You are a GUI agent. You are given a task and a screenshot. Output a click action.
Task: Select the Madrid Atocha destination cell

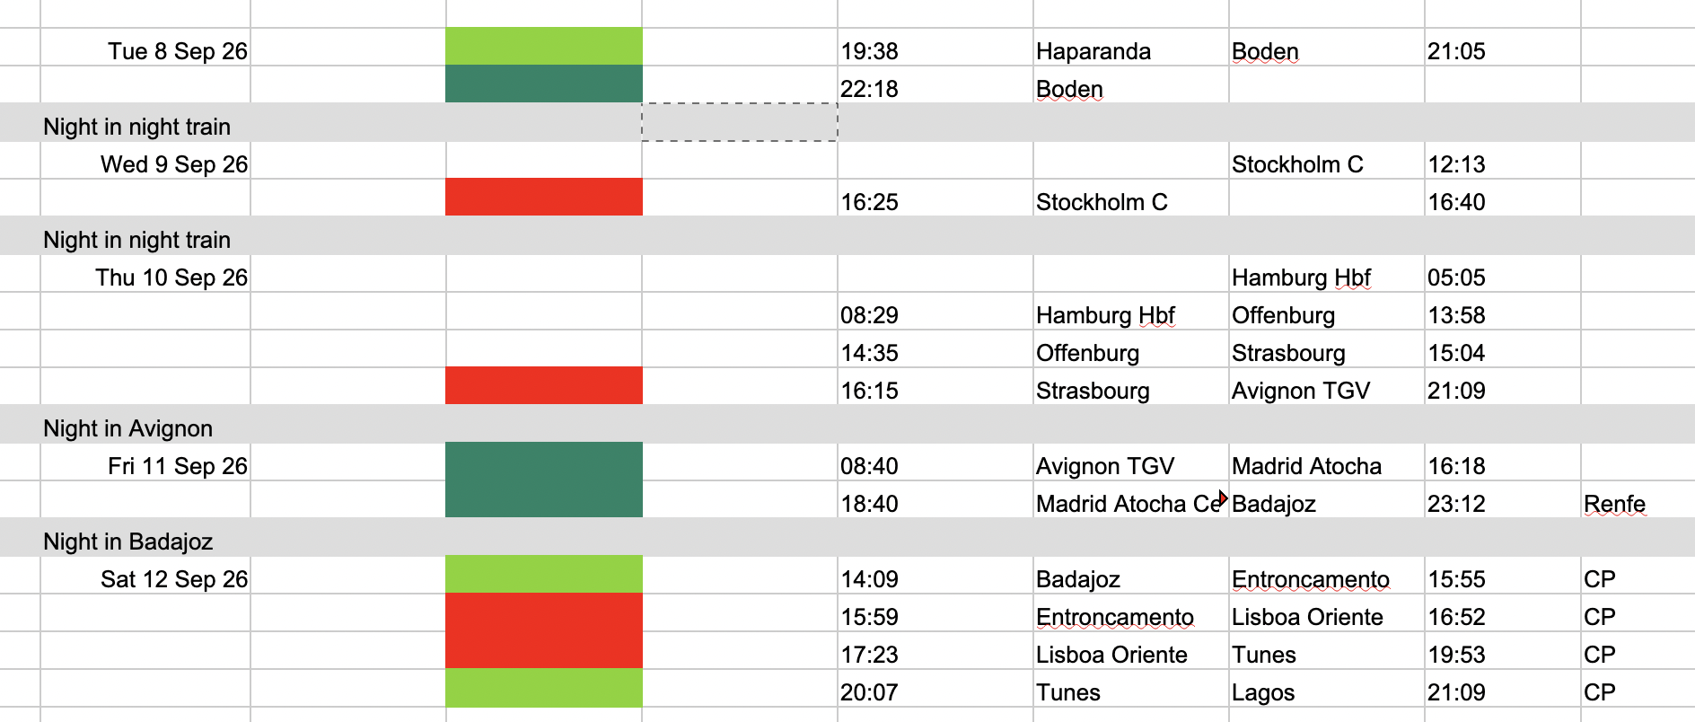click(x=1326, y=466)
